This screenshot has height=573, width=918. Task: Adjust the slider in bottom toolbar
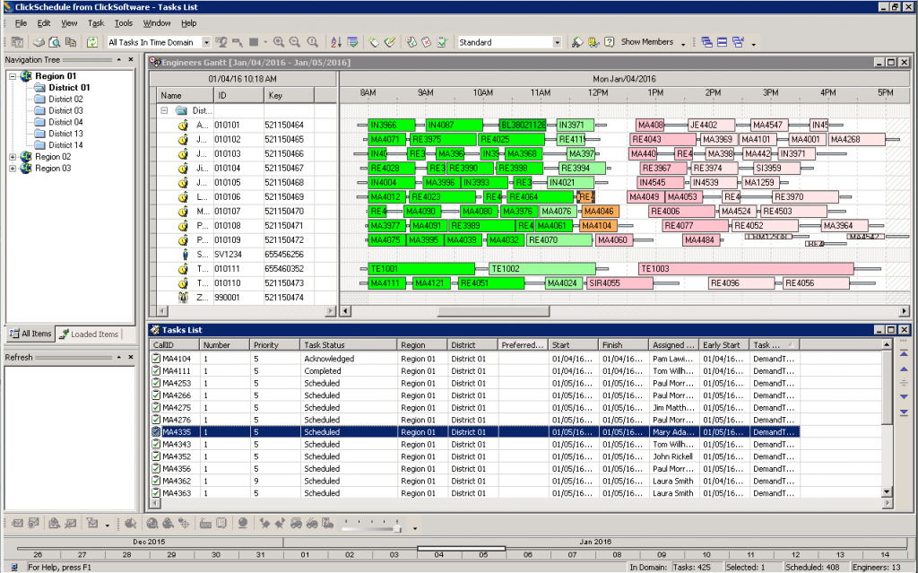(x=397, y=528)
